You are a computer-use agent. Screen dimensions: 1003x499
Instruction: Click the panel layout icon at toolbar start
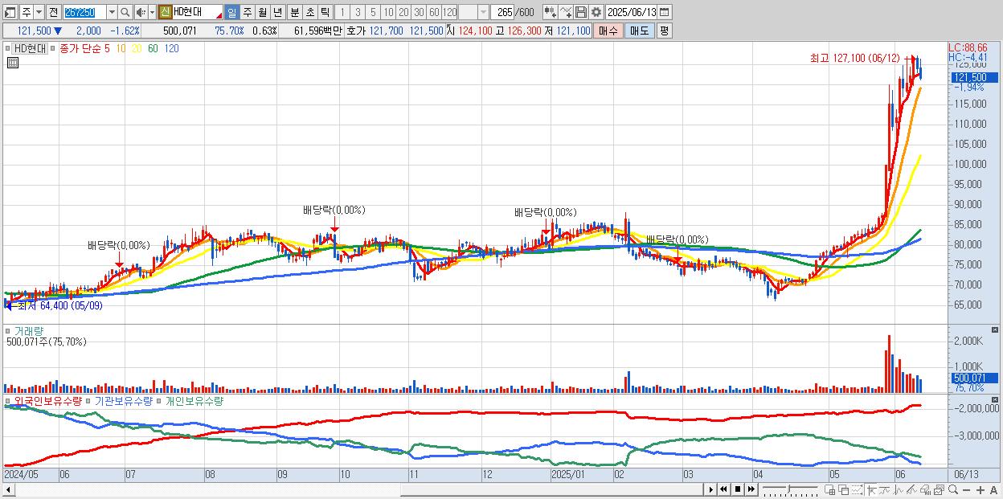pos(10,12)
